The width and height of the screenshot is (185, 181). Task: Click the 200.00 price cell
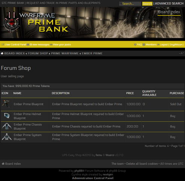tap(132, 126)
